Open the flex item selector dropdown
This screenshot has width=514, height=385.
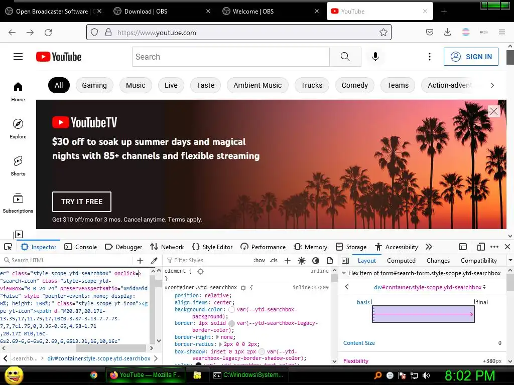coord(430,287)
